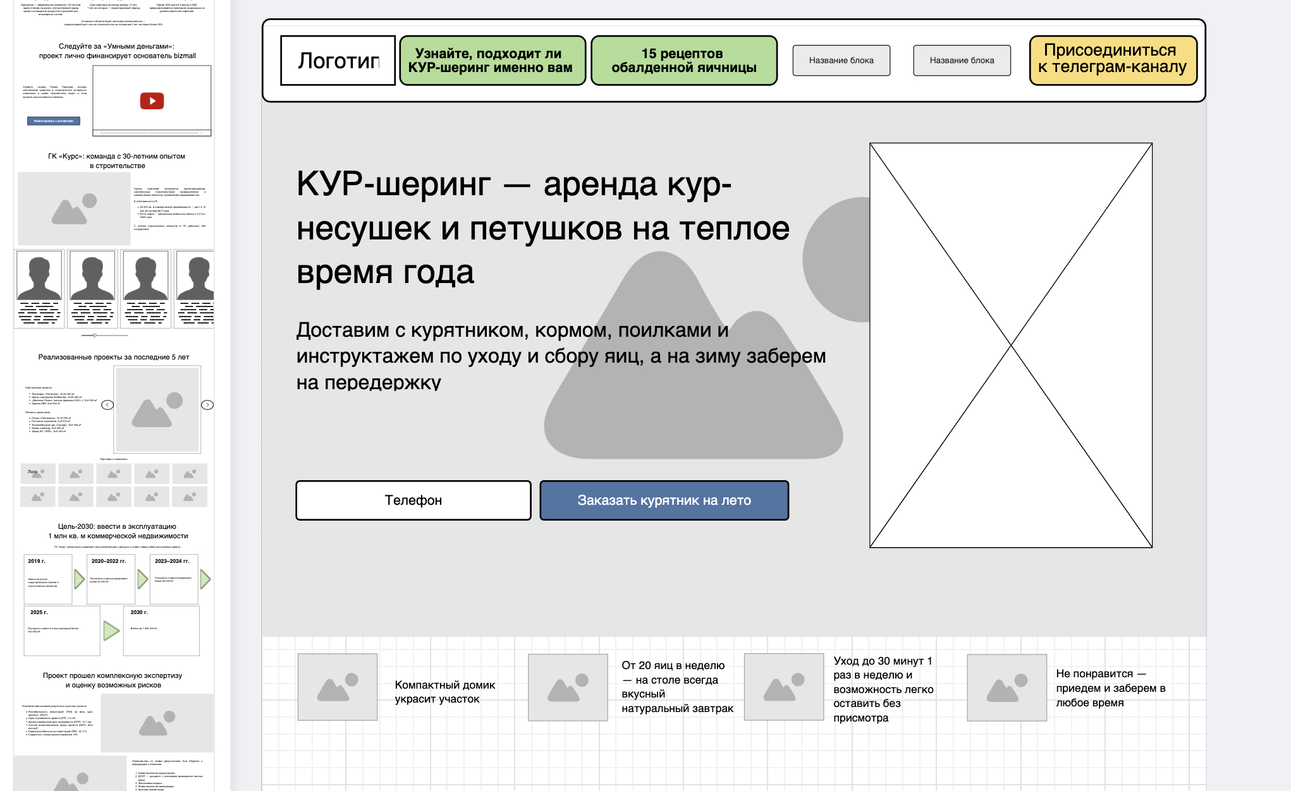
Task: Play the YouTube video in left preview
Action: click(x=152, y=101)
